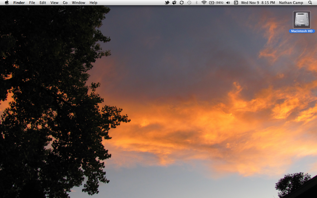
Task: Open the File menu
Action: click(32, 3)
